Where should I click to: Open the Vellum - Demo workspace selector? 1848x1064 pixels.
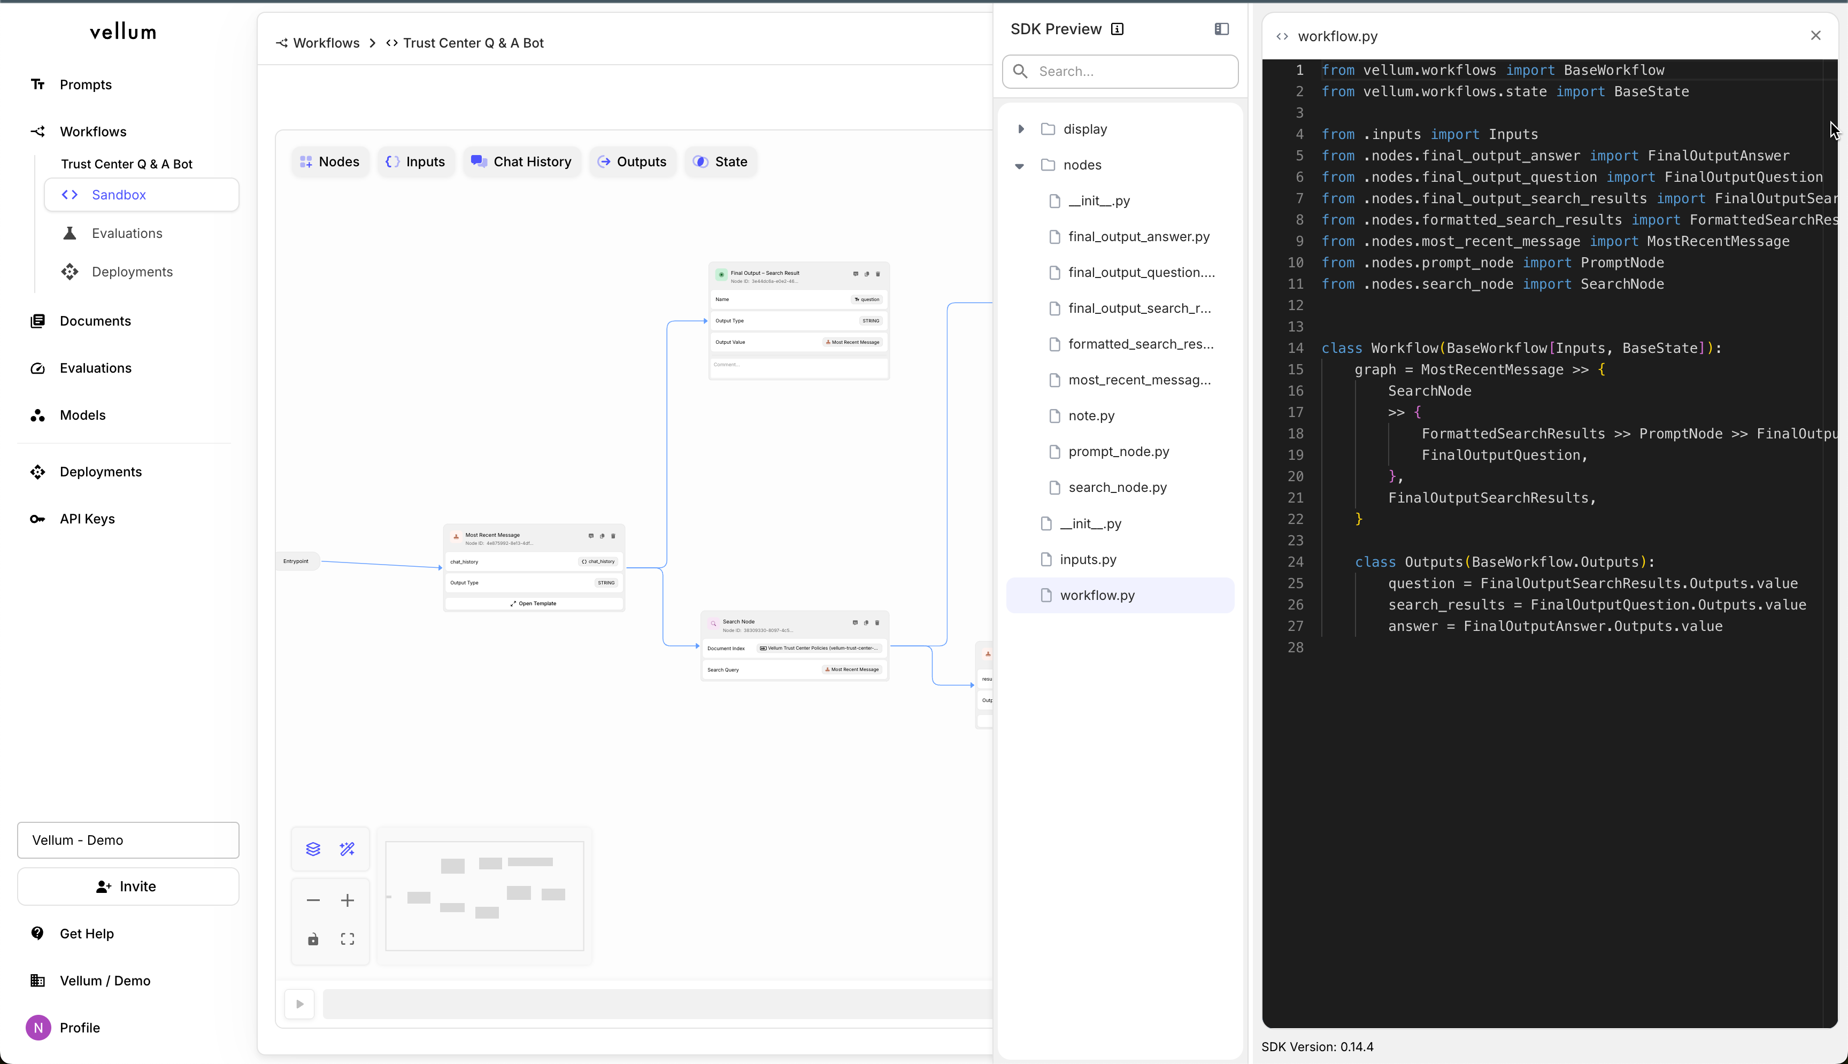click(x=128, y=841)
